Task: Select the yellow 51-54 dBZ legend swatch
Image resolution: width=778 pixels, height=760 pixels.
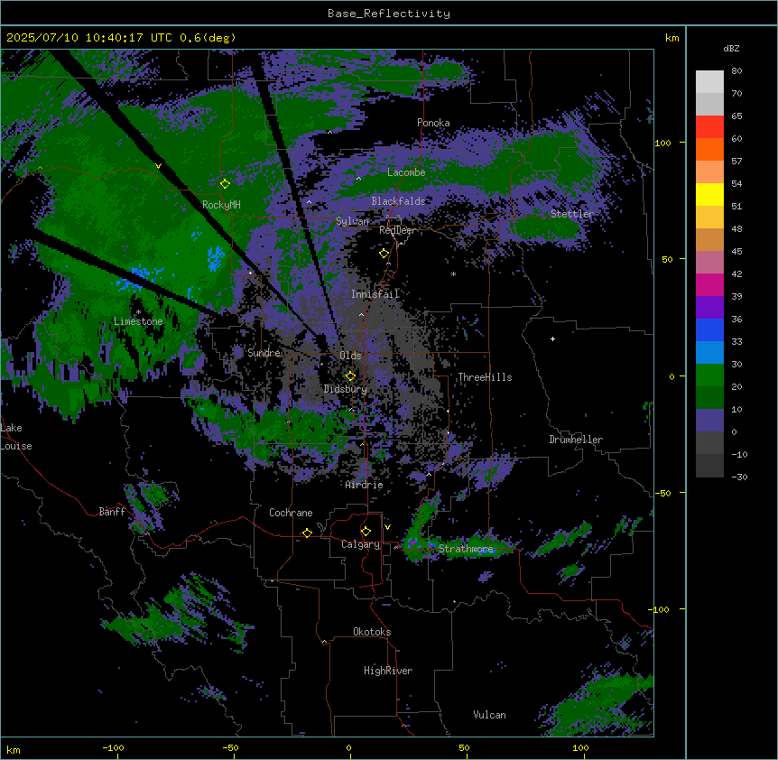Action: (709, 194)
